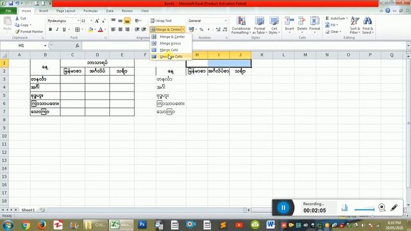Expand the Clear dropdown
The image size is (411, 231).
tap(340, 31)
